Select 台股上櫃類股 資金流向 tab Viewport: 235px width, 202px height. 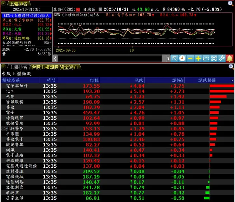pos(55,67)
